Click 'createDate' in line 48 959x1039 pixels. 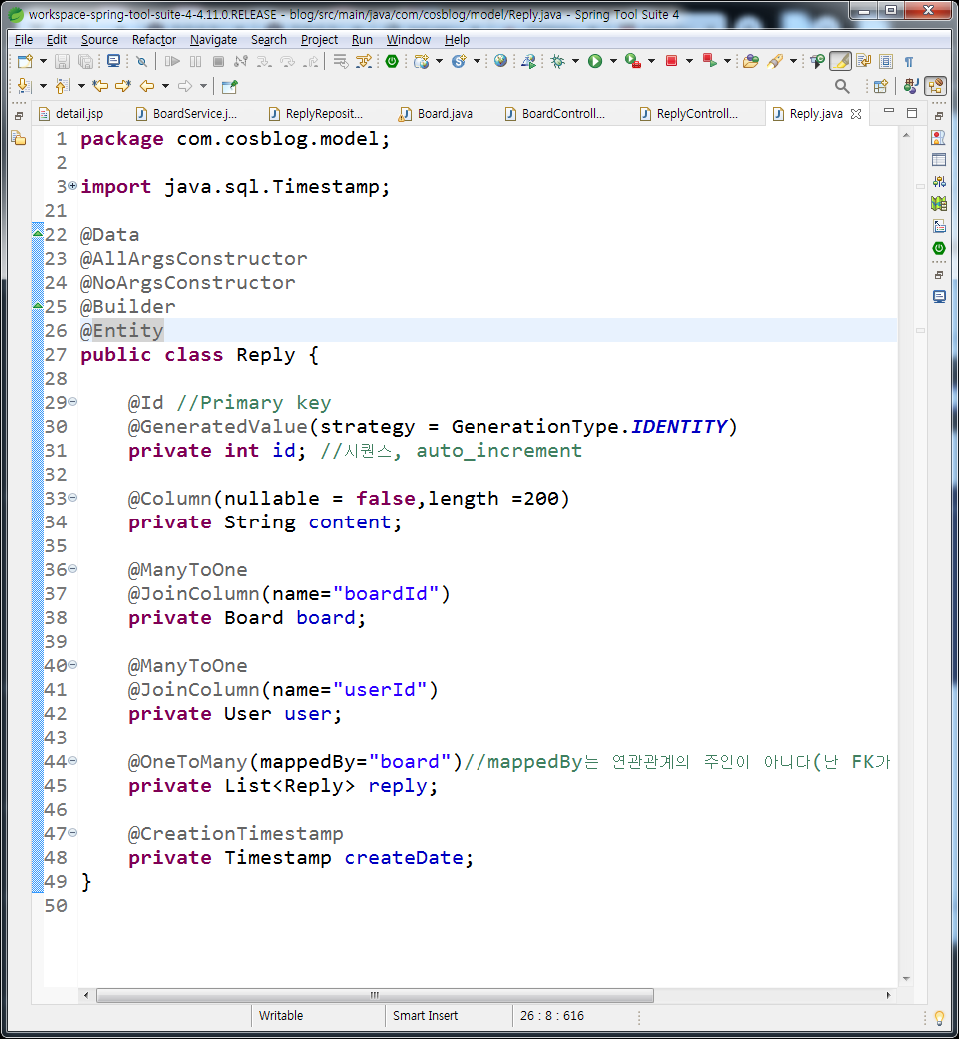pos(403,858)
